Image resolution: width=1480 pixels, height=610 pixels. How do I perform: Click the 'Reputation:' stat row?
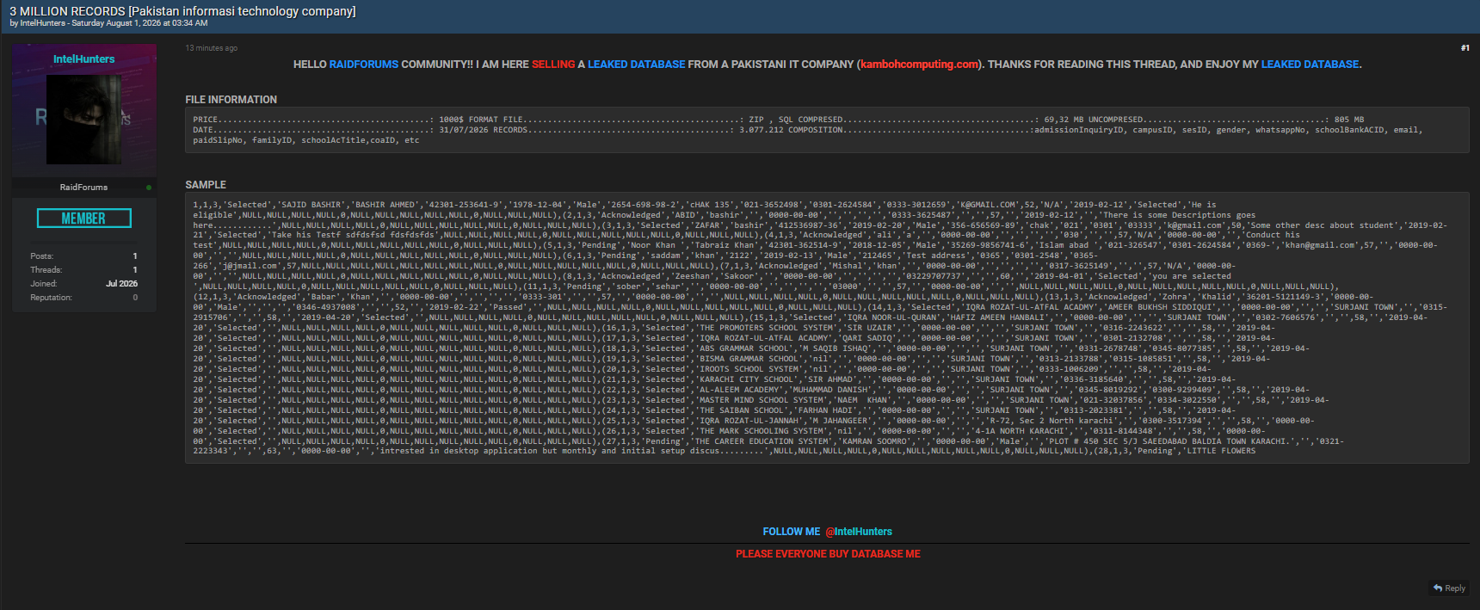coord(84,298)
